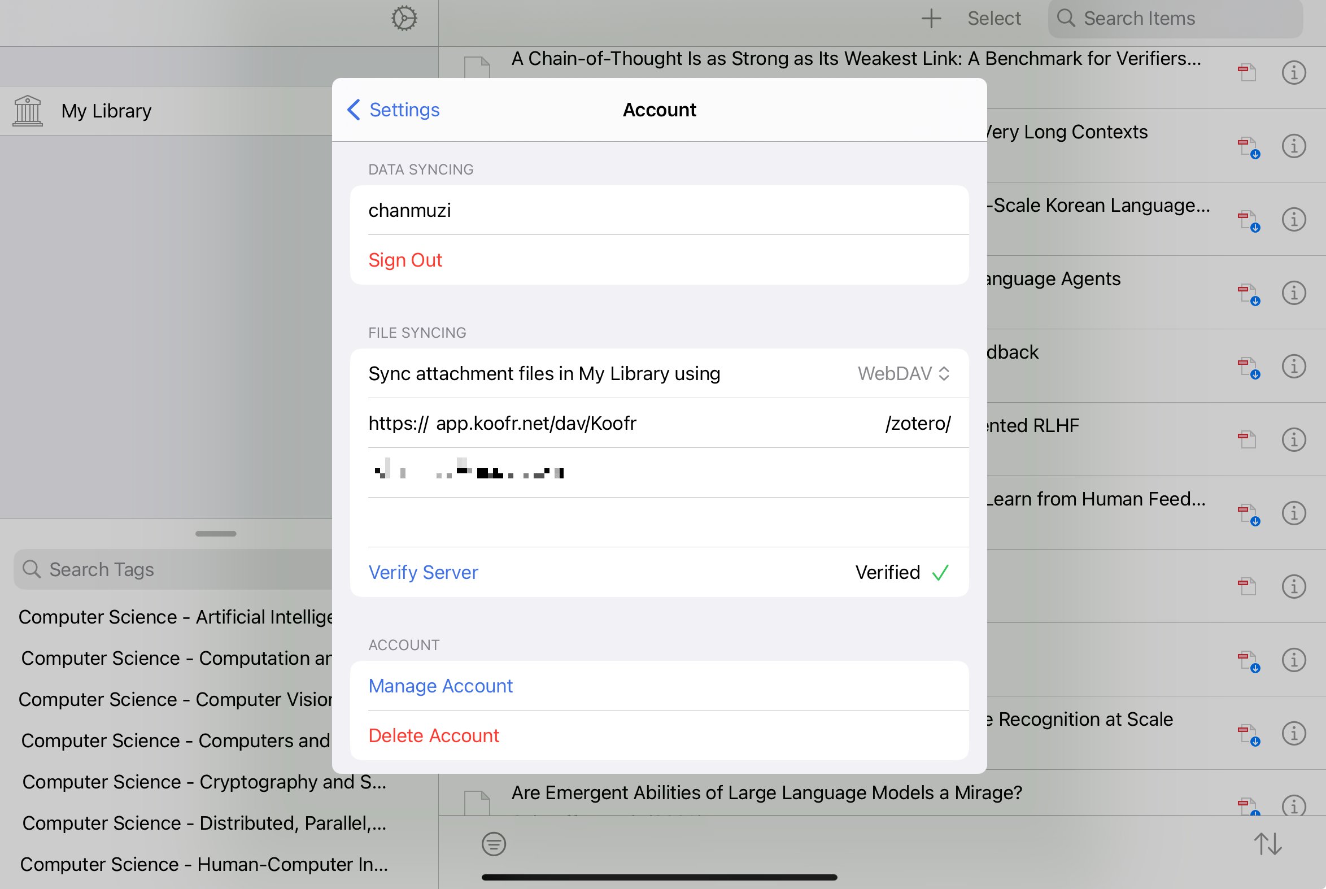1326x889 pixels.
Task: Open the settings gear icon
Action: click(x=404, y=18)
